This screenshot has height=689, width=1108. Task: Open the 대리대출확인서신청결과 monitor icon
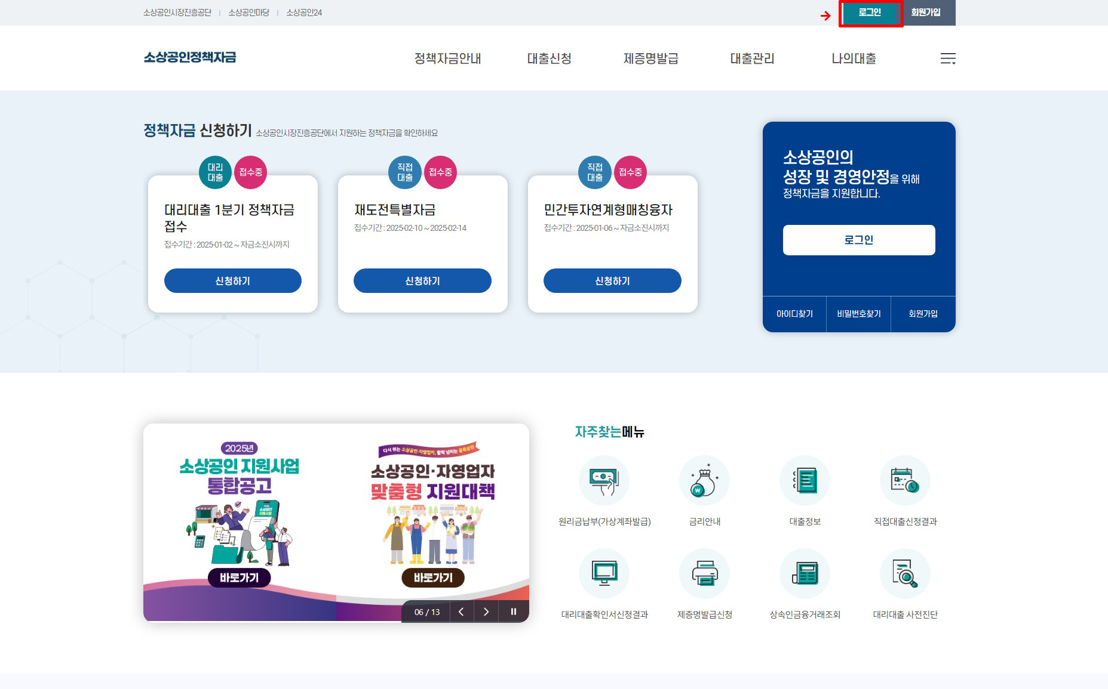point(604,574)
